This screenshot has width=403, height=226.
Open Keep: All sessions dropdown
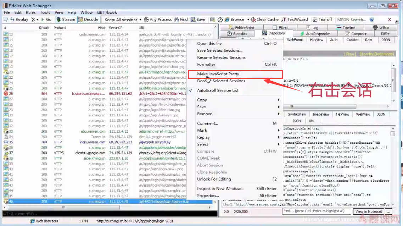click(x=123, y=20)
